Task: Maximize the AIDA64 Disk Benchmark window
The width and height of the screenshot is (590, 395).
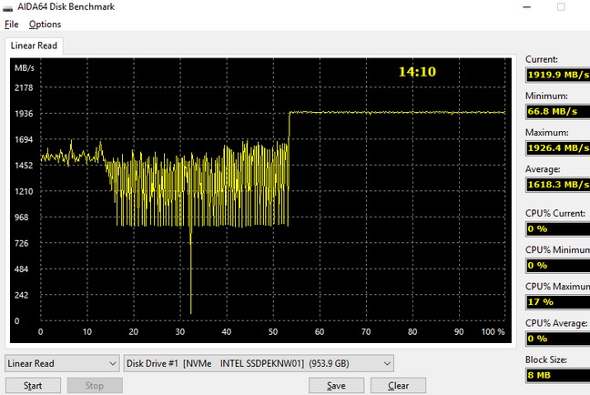Action: [561, 7]
